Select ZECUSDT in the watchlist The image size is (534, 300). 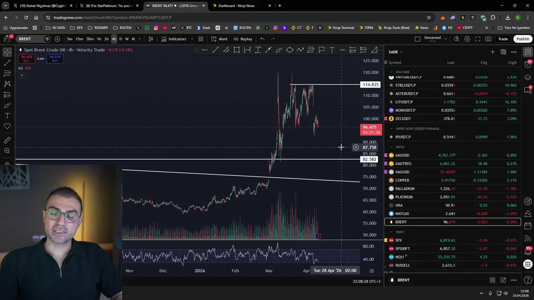[x=453, y=119]
